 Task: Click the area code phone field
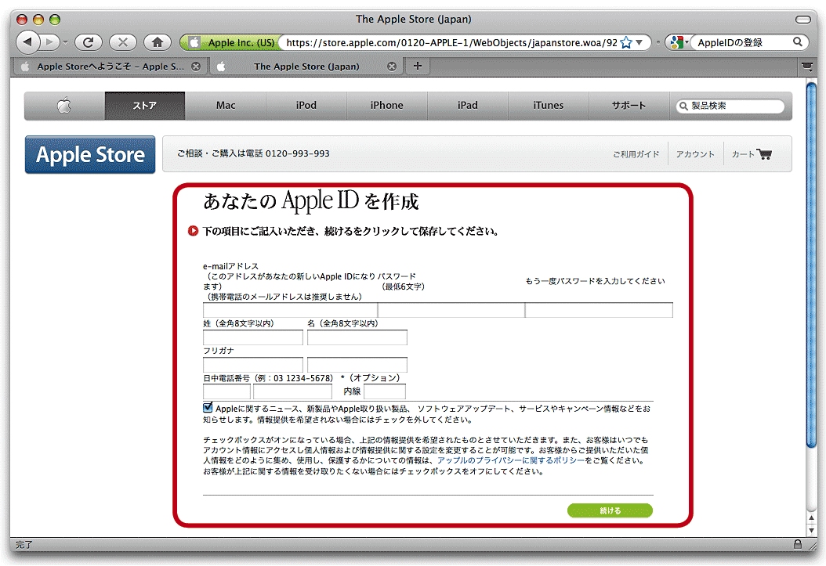coord(226,392)
